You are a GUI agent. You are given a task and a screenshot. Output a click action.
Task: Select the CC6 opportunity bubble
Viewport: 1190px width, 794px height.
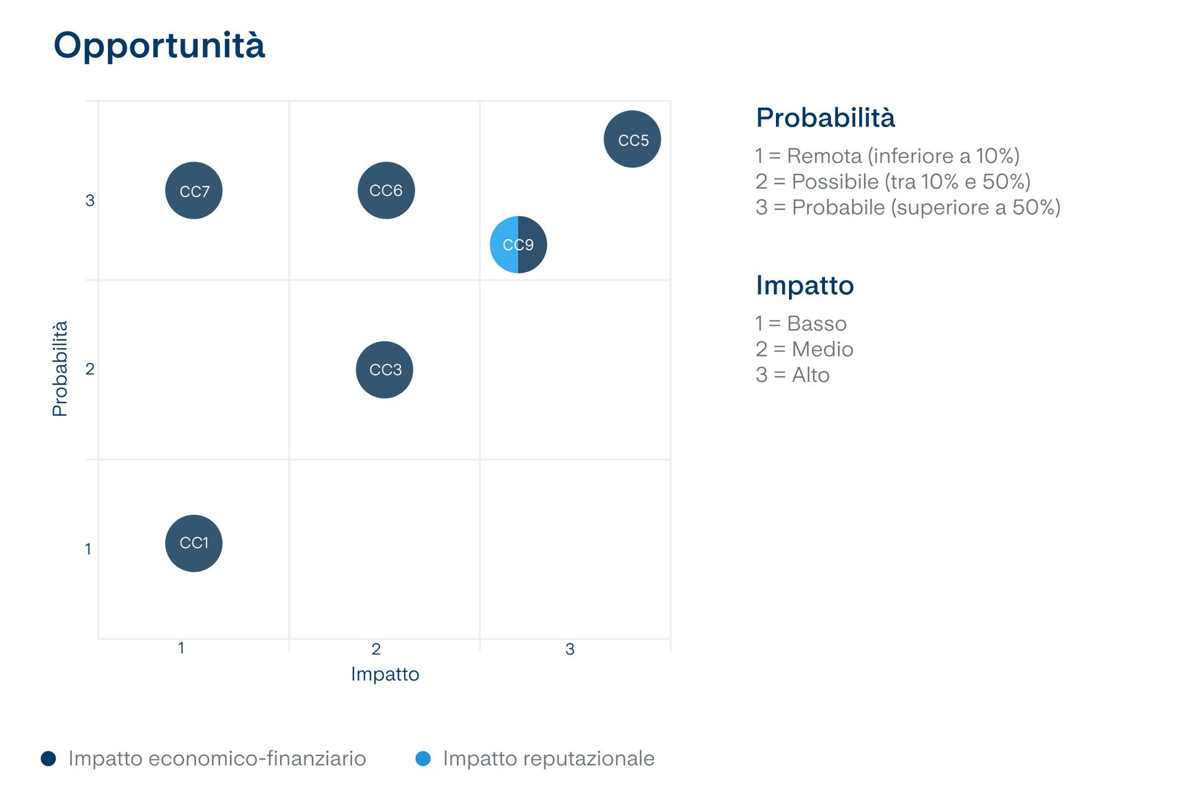386,191
